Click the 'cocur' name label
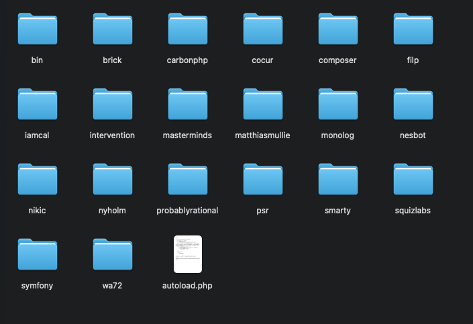 262,60
